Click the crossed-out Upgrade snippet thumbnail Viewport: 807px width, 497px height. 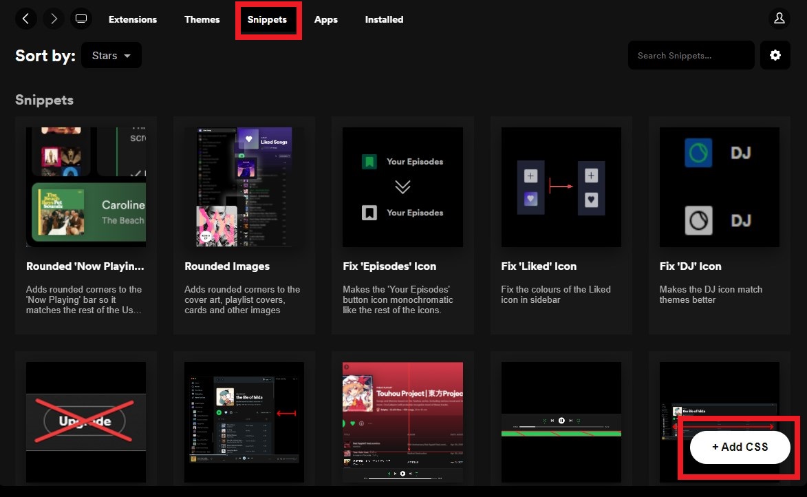coord(85,422)
